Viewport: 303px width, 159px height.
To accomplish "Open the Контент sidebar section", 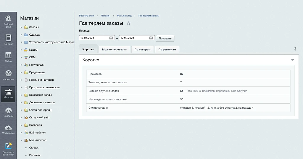I will click(8, 40).
